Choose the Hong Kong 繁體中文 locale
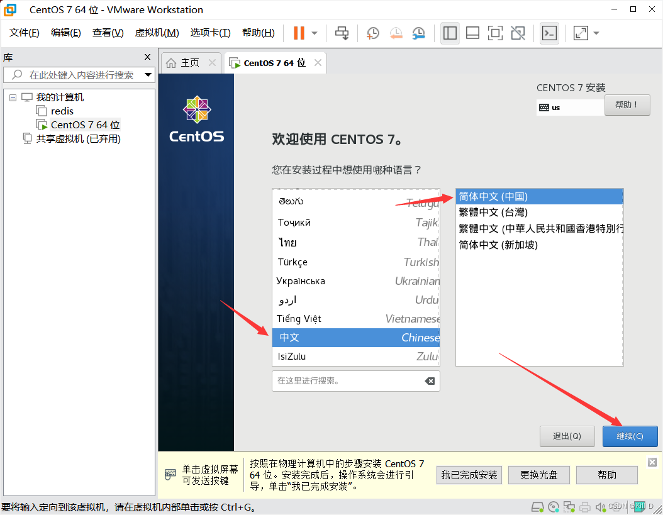Screen dimensions: 663x515 [540, 228]
